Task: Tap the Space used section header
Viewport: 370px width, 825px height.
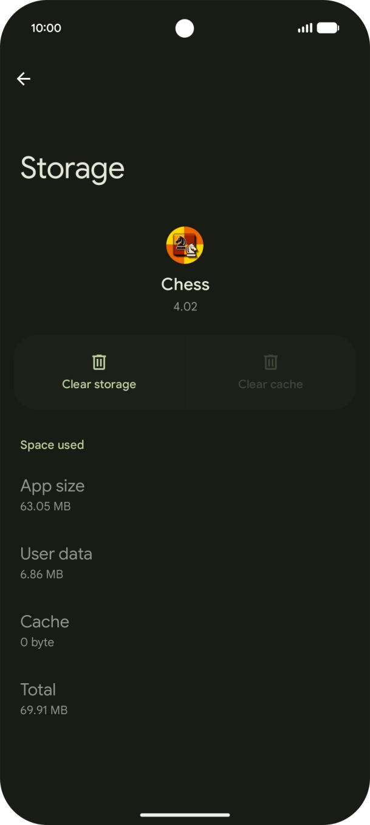Action: point(52,445)
